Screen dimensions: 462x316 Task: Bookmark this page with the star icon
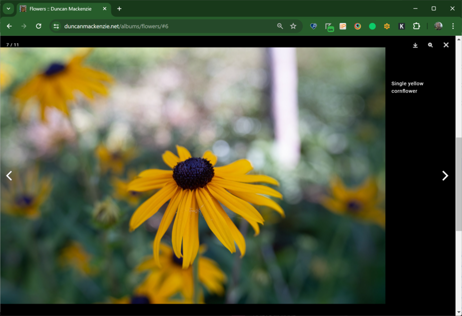293,26
